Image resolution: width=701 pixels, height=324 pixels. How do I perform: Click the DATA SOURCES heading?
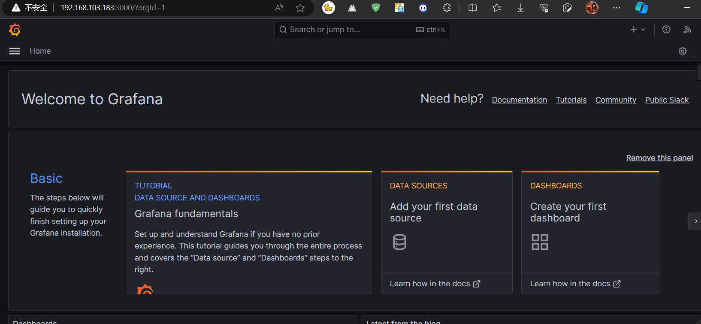coord(419,186)
